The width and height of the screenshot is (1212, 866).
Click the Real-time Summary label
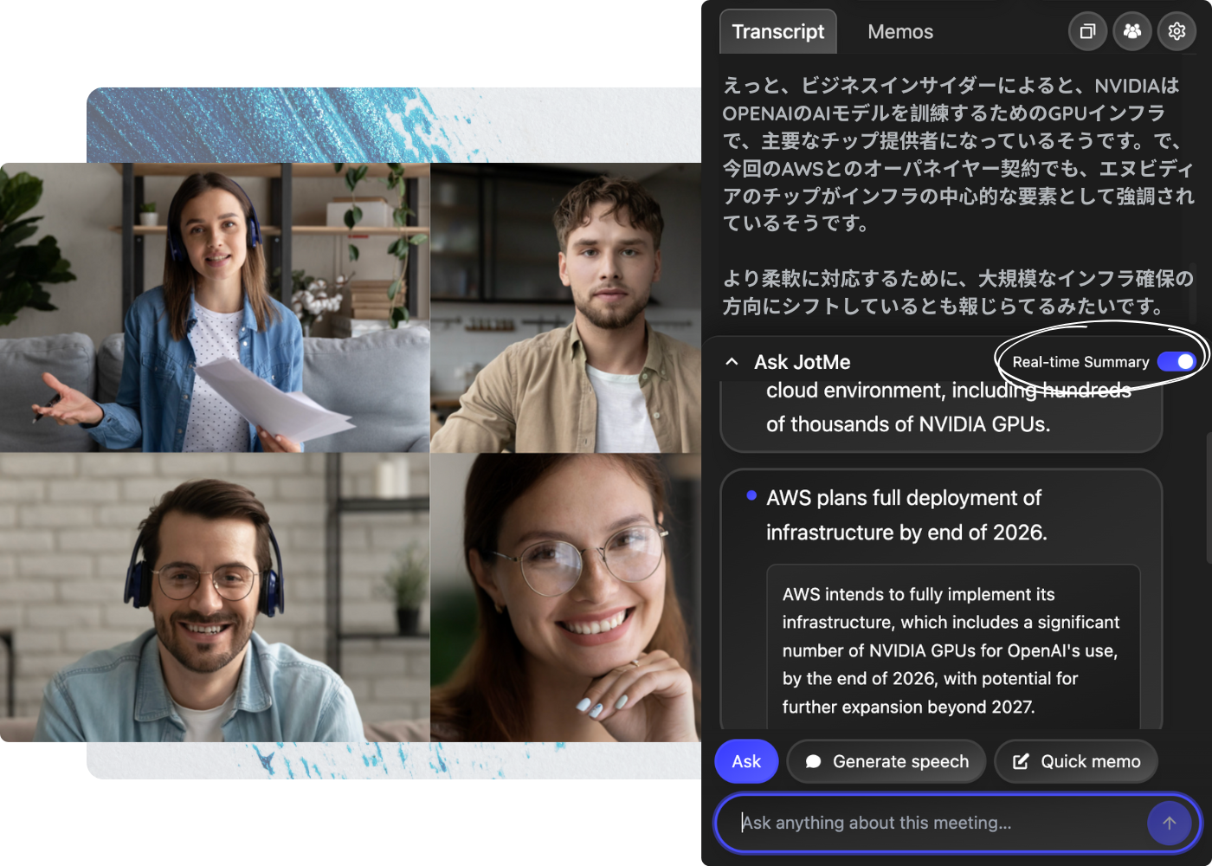click(x=1080, y=362)
